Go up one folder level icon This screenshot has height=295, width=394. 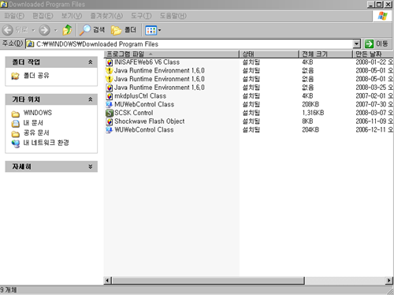pyautogui.click(x=67, y=30)
